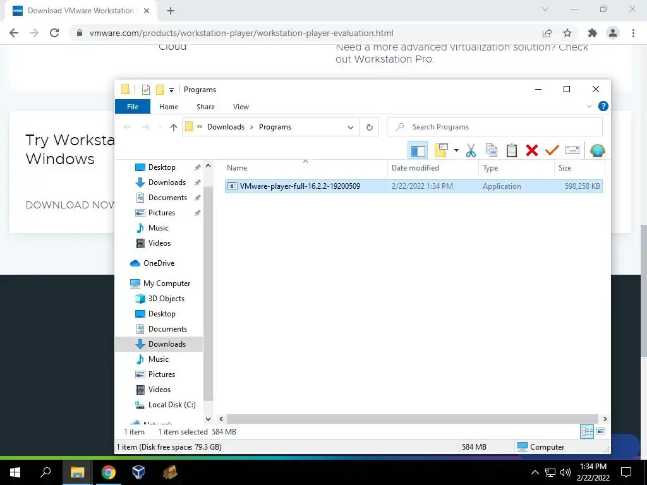Expand the folder options dropdown arrow
Screen dimensions: 647x485
click(x=456, y=150)
